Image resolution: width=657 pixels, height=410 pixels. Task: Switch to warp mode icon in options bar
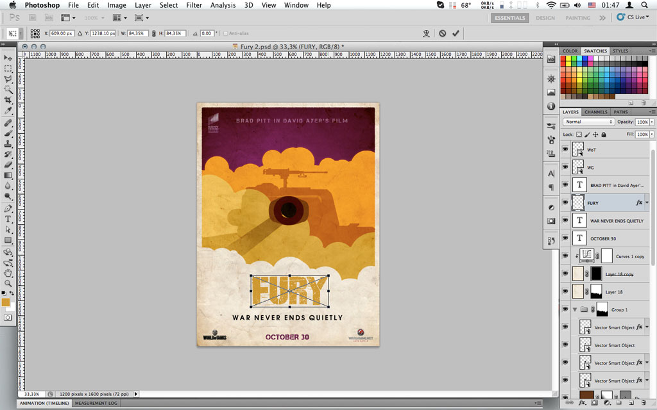426,33
